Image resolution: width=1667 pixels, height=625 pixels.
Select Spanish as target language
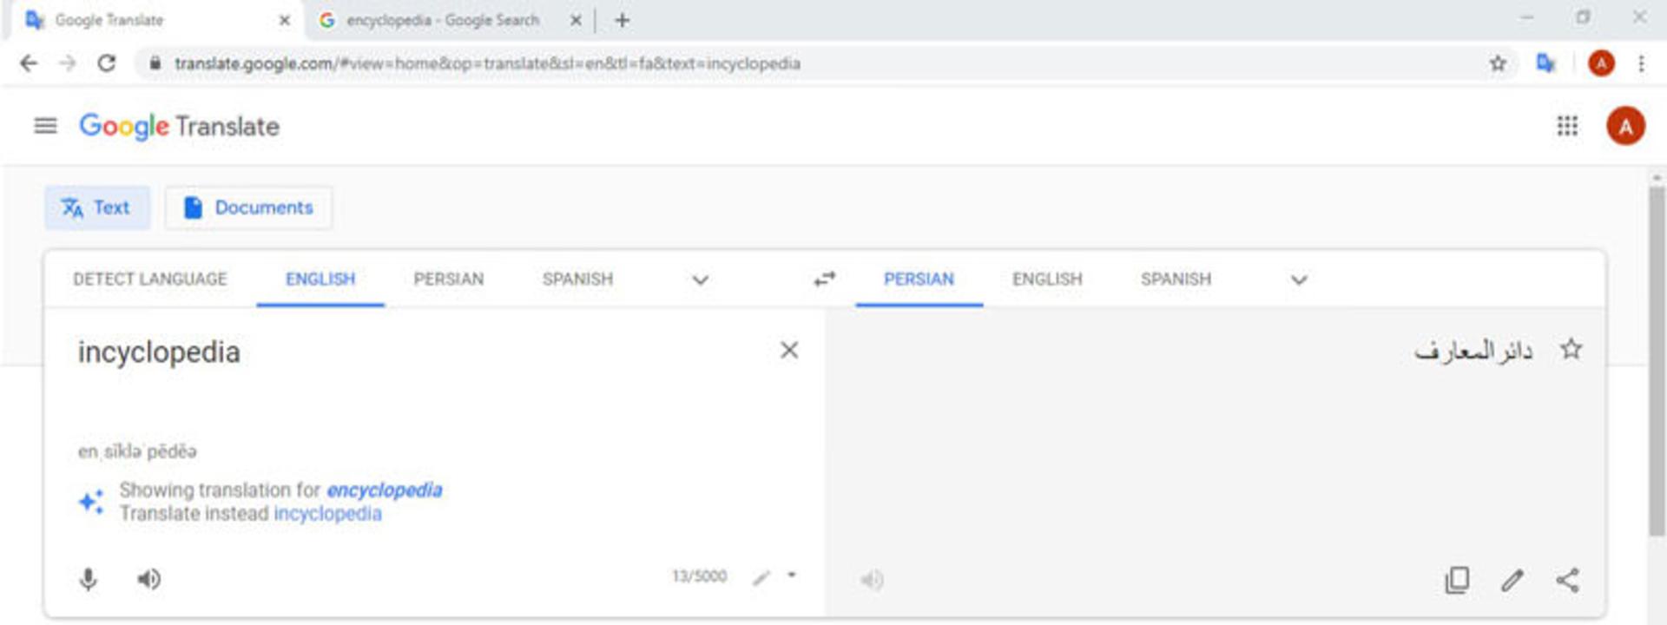click(1176, 279)
